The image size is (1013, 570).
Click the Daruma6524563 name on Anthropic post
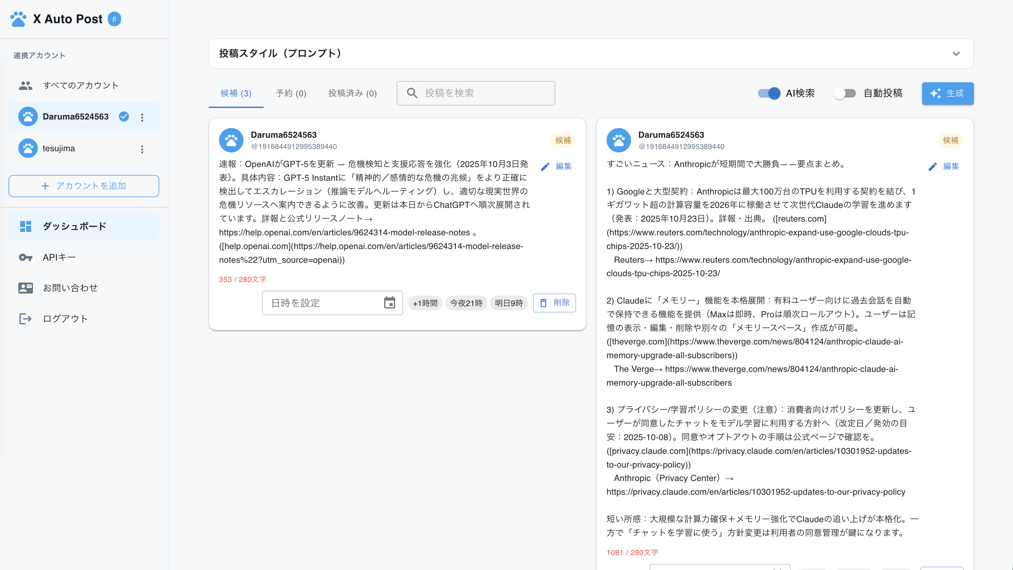(671, 135)
